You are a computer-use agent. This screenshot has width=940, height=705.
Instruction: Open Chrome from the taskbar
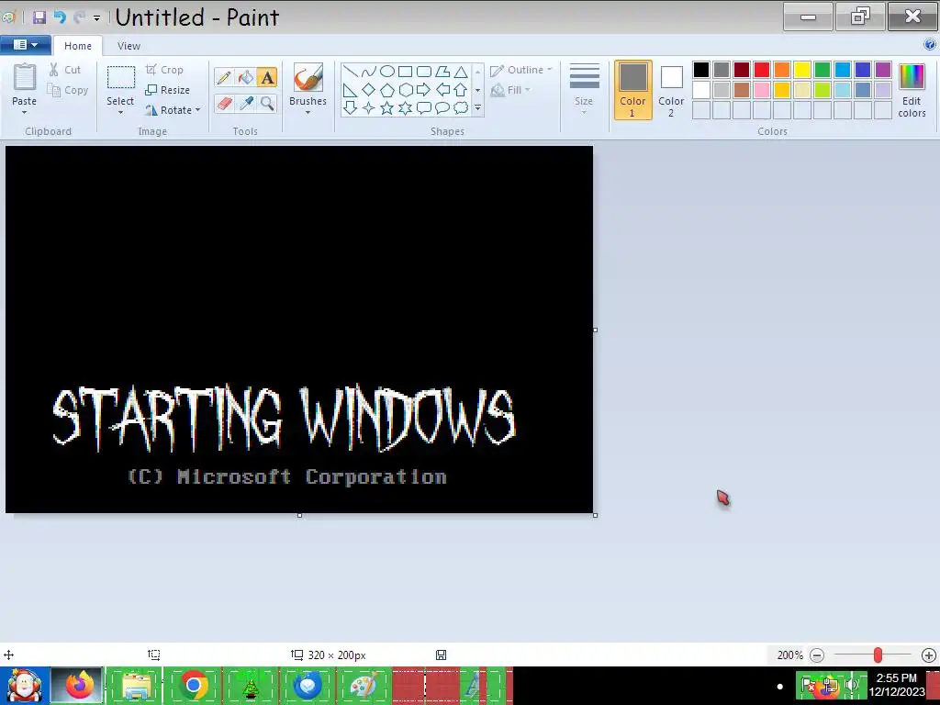click(x=193, y=686)
